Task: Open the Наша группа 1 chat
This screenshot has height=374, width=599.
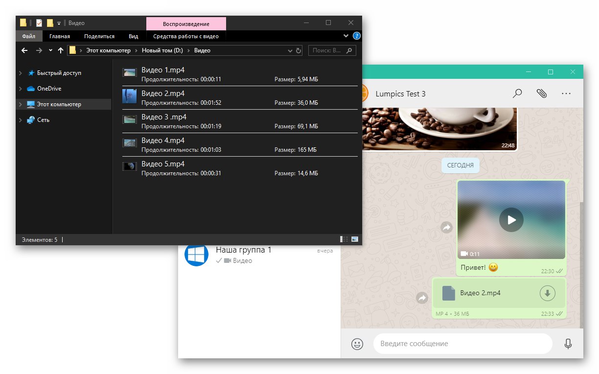Action: [259, 255]
